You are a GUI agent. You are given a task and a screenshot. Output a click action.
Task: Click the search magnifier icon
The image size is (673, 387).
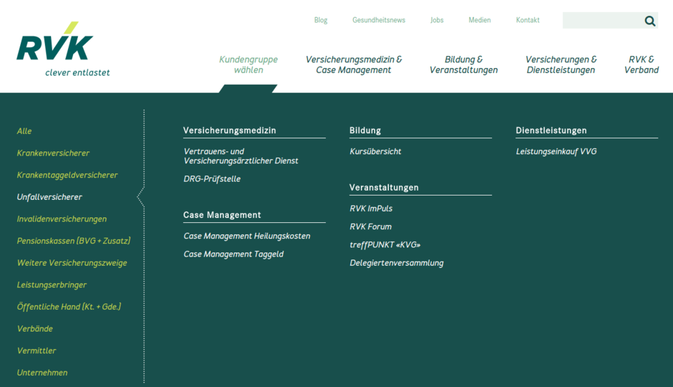pyautogui.click(x=650, y=20)
